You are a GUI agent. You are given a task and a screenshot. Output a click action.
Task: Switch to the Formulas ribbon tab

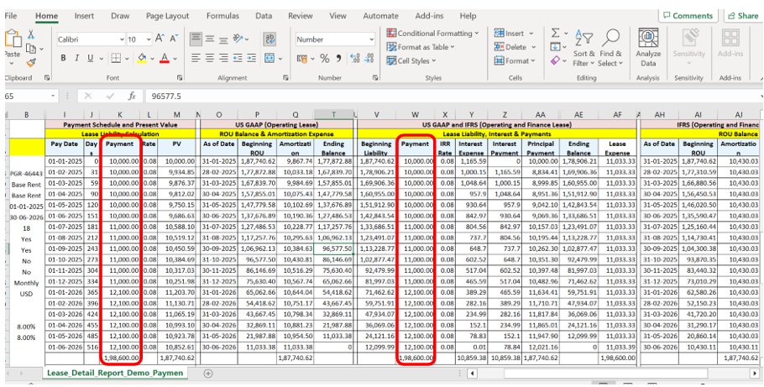[x=222, y=15]
